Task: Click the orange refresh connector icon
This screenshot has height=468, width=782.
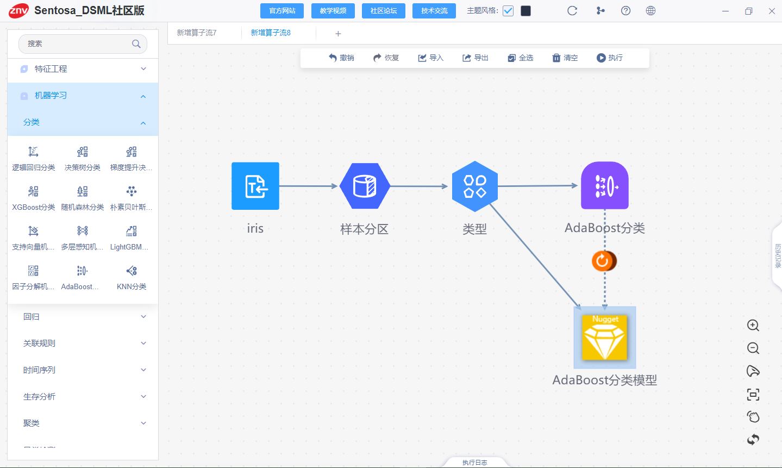Action: (x=604, y=261)
